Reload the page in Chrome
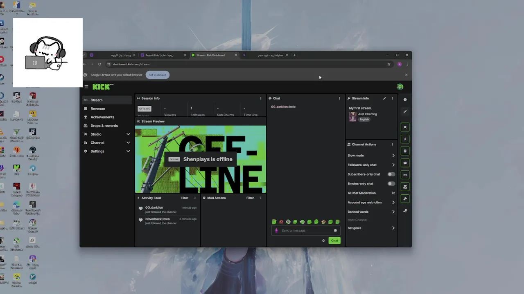The width and height of the screenshot is (524, 294). 99,64
